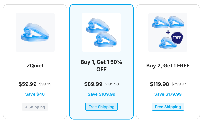This screenshot has height=123, width=203.
Task: Click the $59.99 price
Action: tap(28, 84)
